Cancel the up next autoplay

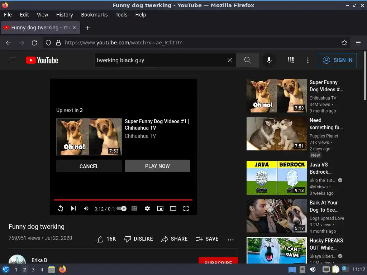tap(89, 166)
